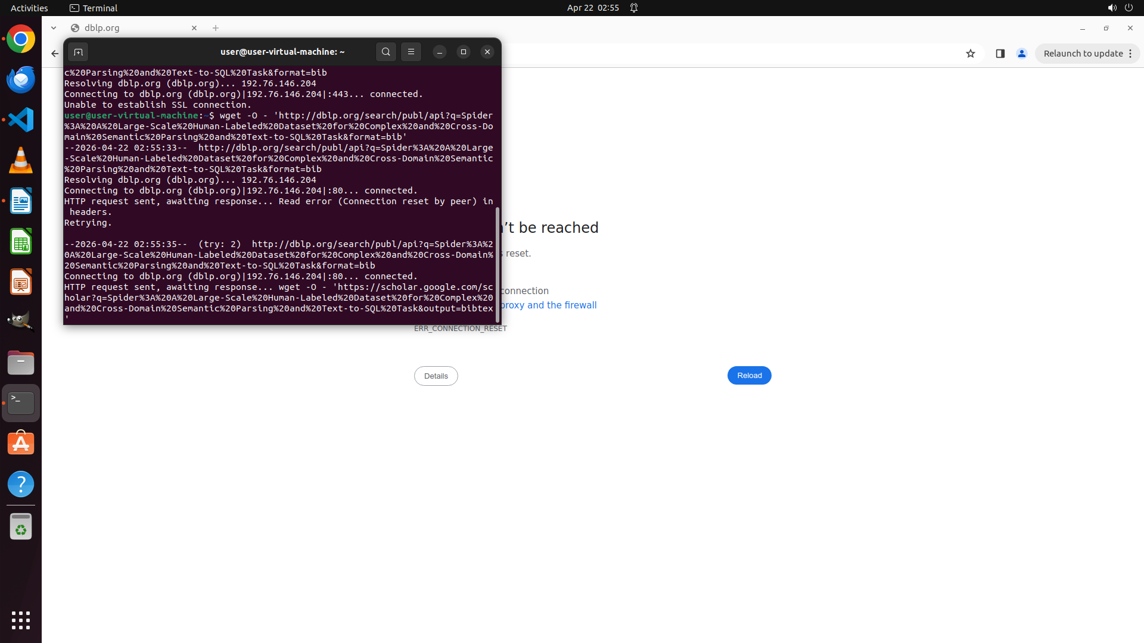Open the Chrome profile avatar

tap(1022, 54)
